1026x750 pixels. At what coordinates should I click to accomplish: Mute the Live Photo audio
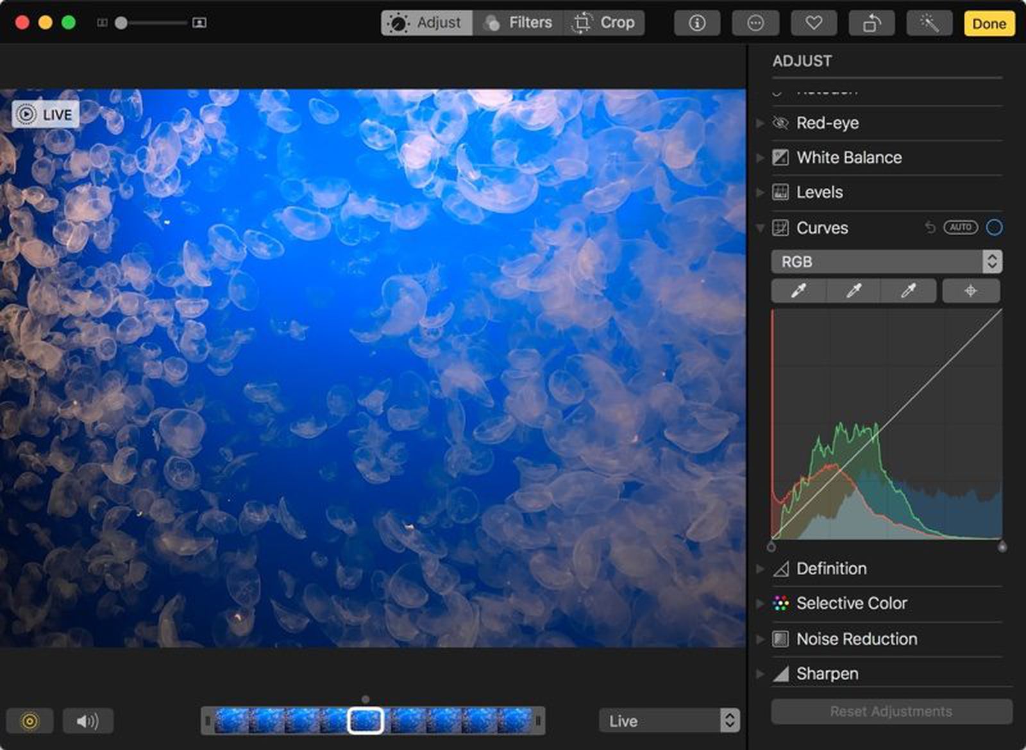click(88, 721)
